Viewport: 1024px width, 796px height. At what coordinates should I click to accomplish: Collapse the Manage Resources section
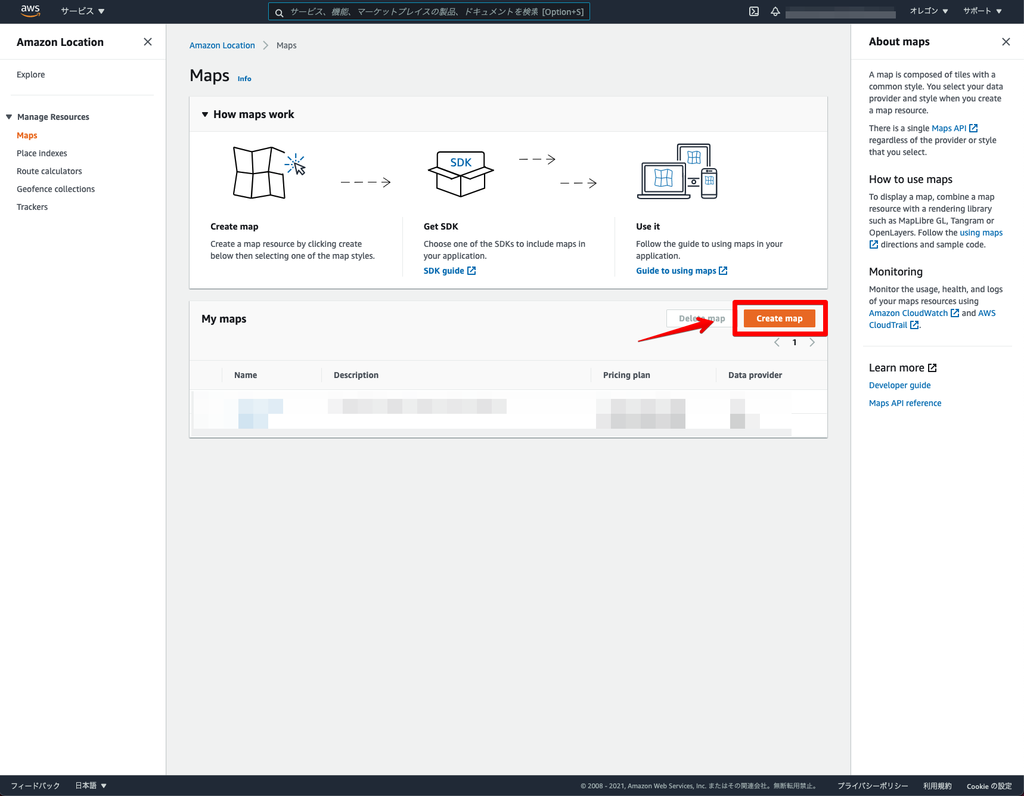(x=8, y=116)
